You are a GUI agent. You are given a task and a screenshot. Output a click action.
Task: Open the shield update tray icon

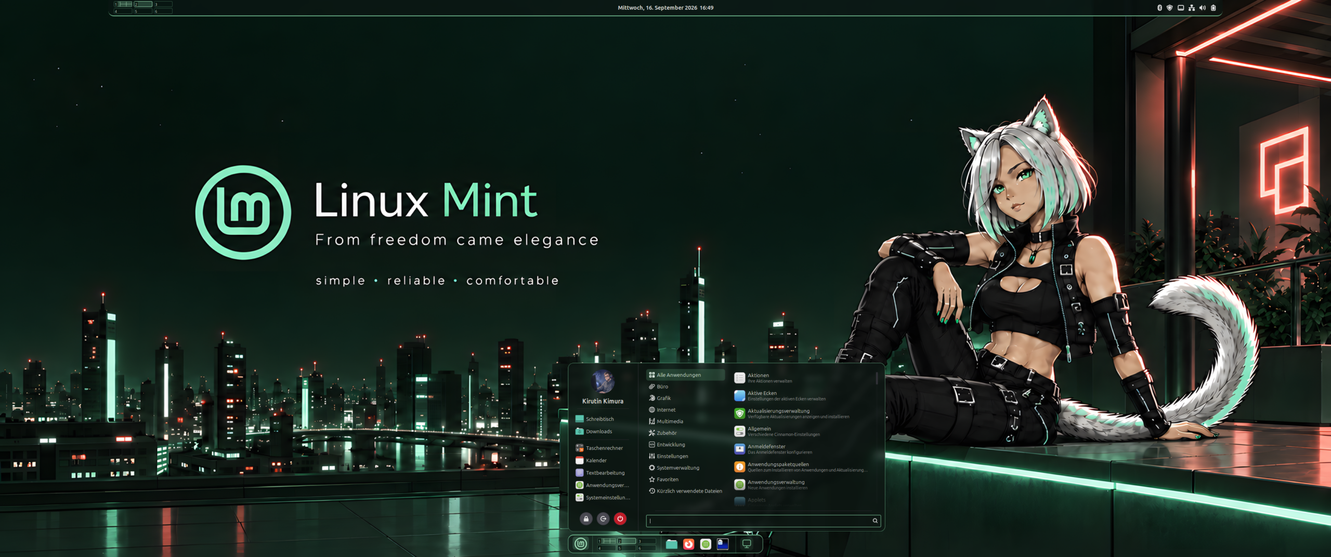[x=1170, y=8]
